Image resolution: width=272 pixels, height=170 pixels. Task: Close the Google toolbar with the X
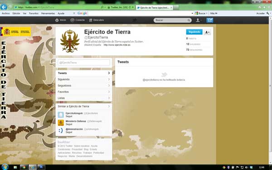click(x=74, y=13)
